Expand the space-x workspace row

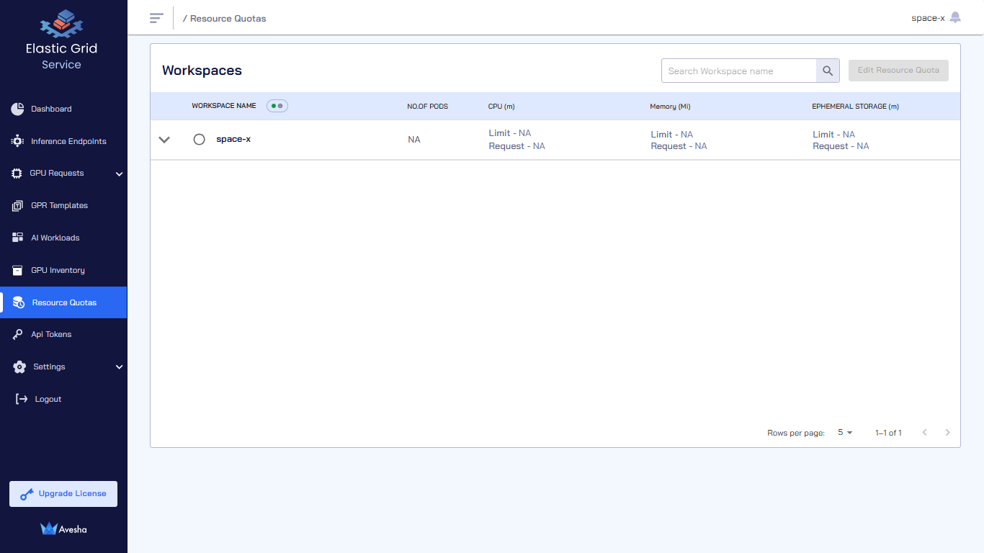coord(164,140)
